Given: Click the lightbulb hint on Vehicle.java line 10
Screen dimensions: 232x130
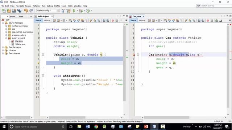Looking at the screenshot, I should click(x=38, y=63).
